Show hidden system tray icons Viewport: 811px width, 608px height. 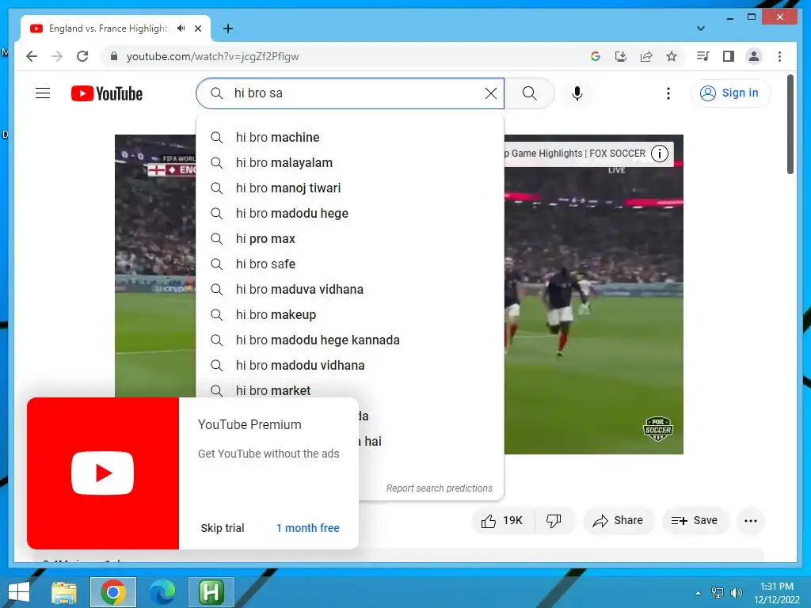(x=699, y=593)
